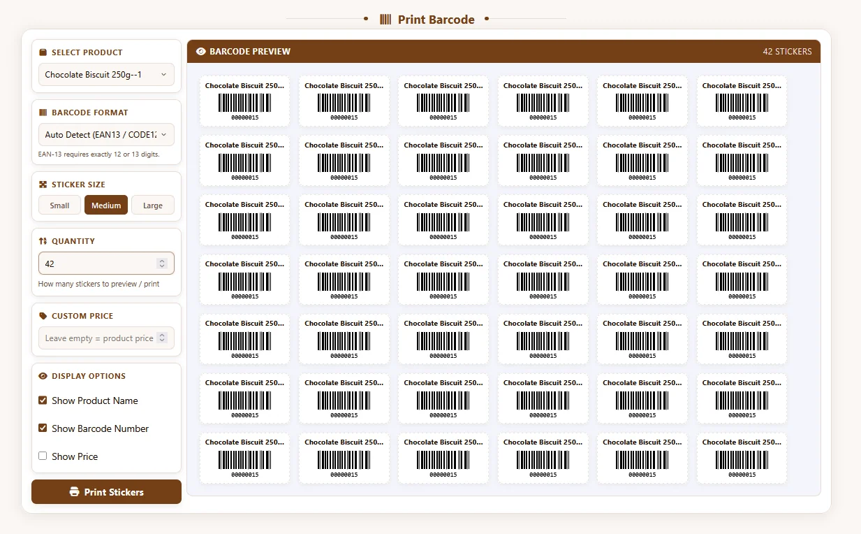Image resolution: width=861 pixels, height=534 pixels.
Task: Open the Chocolate Biscuit 250g product dropdown
Action: 106,75
